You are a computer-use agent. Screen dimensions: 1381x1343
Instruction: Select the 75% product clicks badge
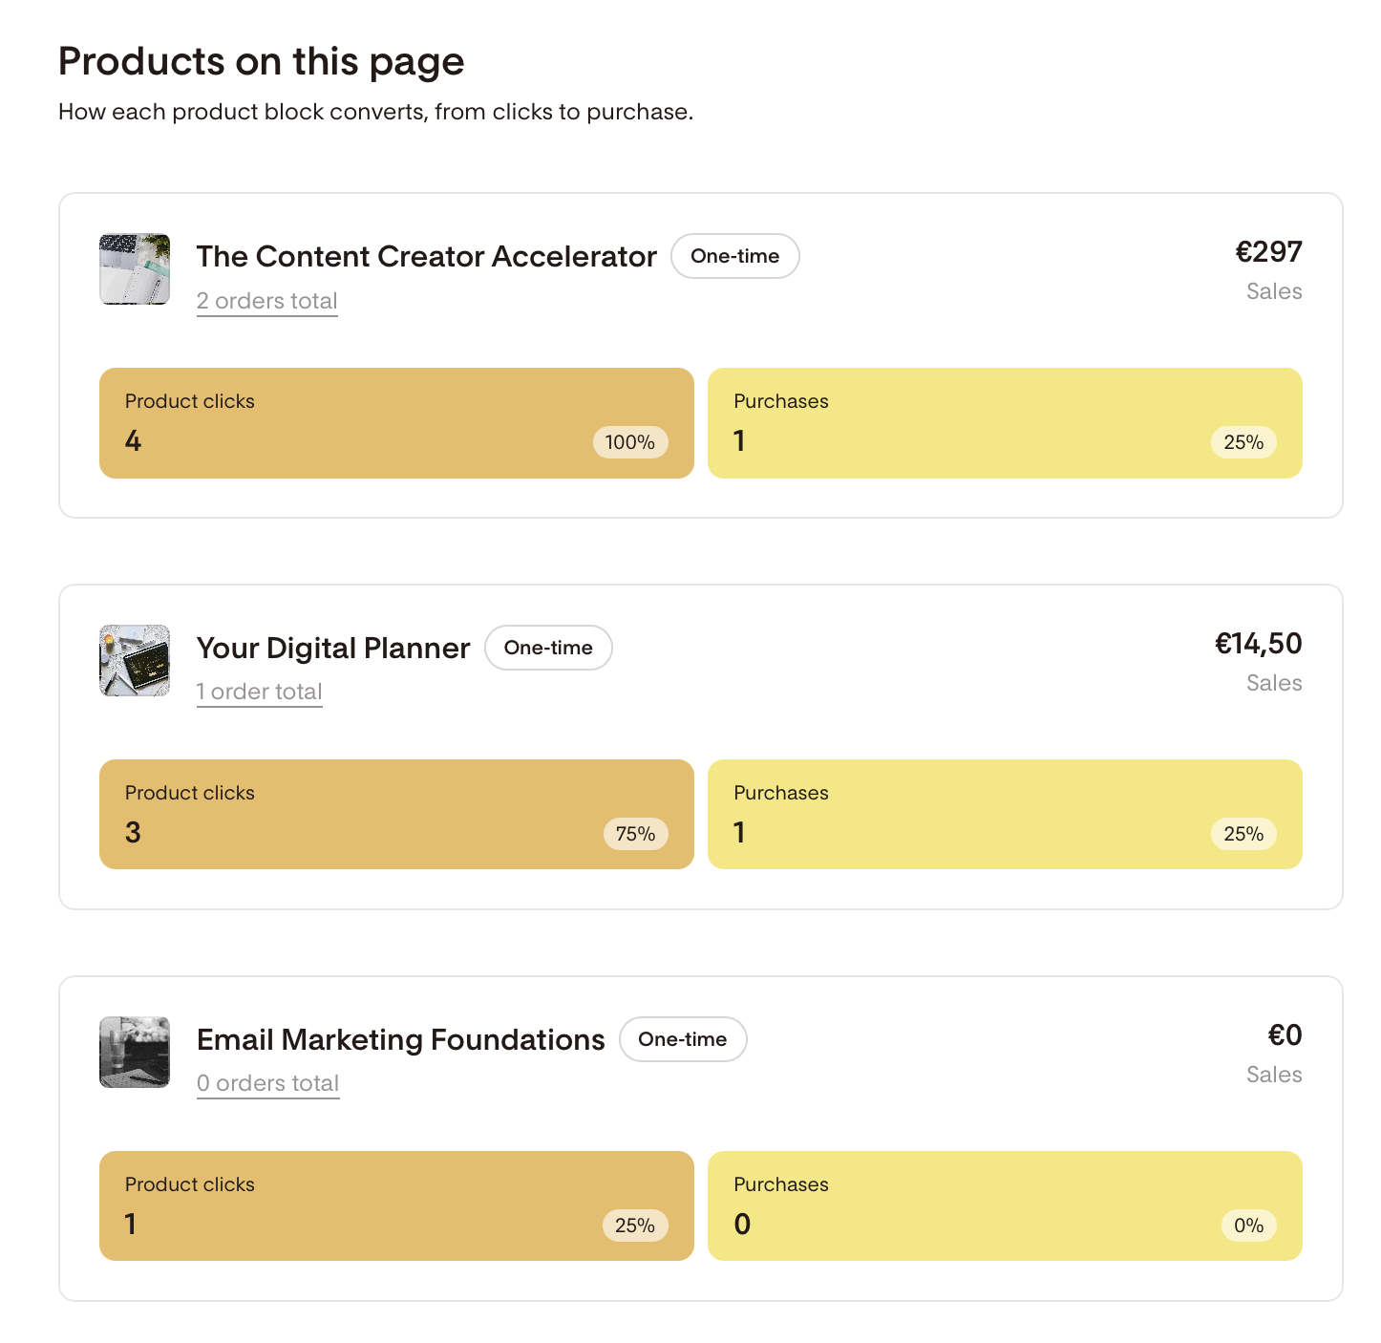tap(636, 834)
